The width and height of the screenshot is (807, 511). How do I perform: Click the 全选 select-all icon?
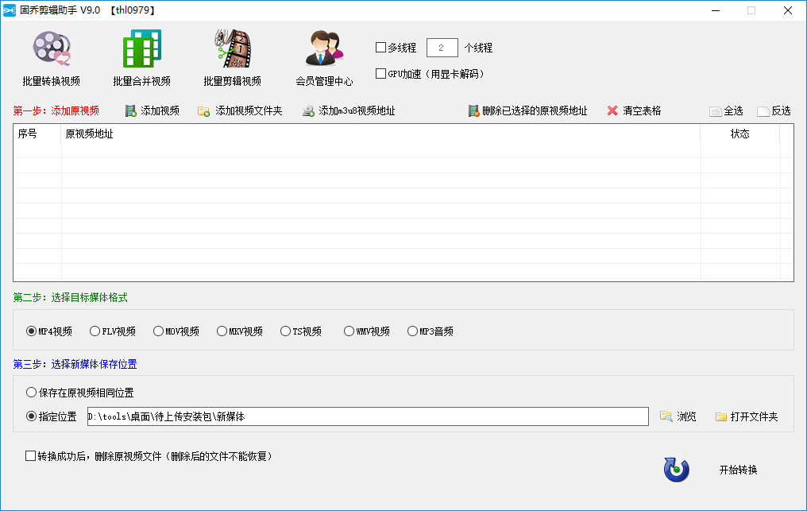[x=715, y=111]
